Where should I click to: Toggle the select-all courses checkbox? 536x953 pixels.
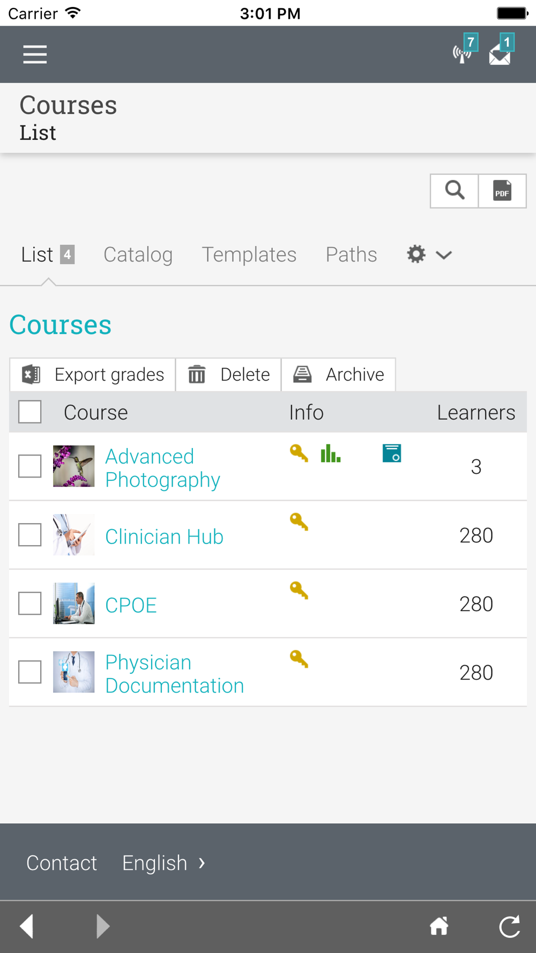pyautogui.click(x=30, y=412)
